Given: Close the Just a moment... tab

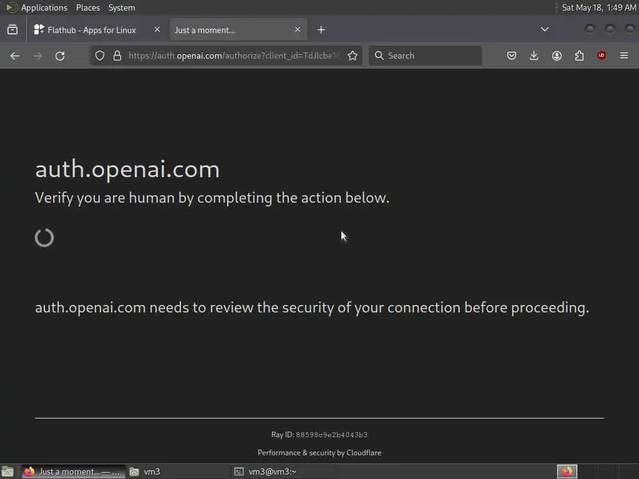Looking at the screenshot, I should coord(298,29).
